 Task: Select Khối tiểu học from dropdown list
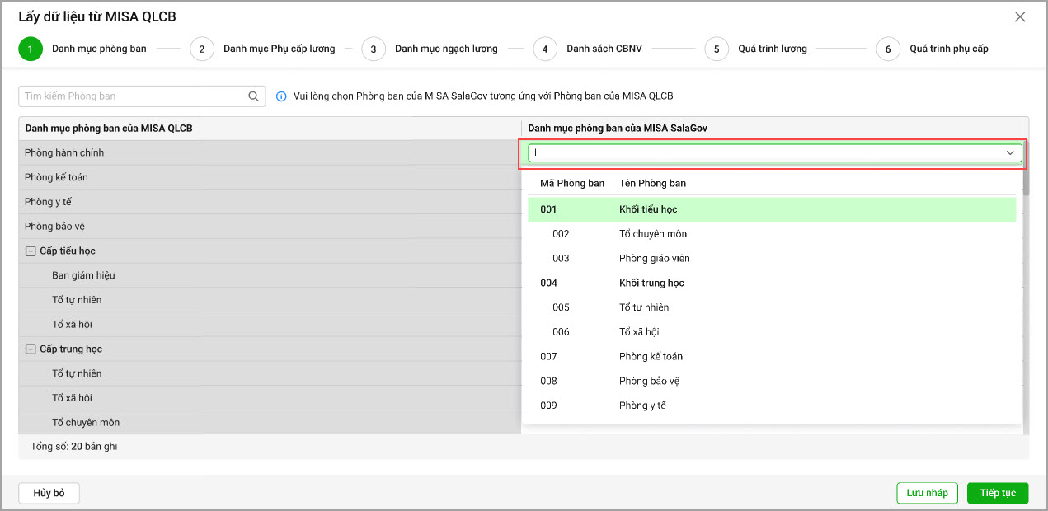(x=648, y=209)
